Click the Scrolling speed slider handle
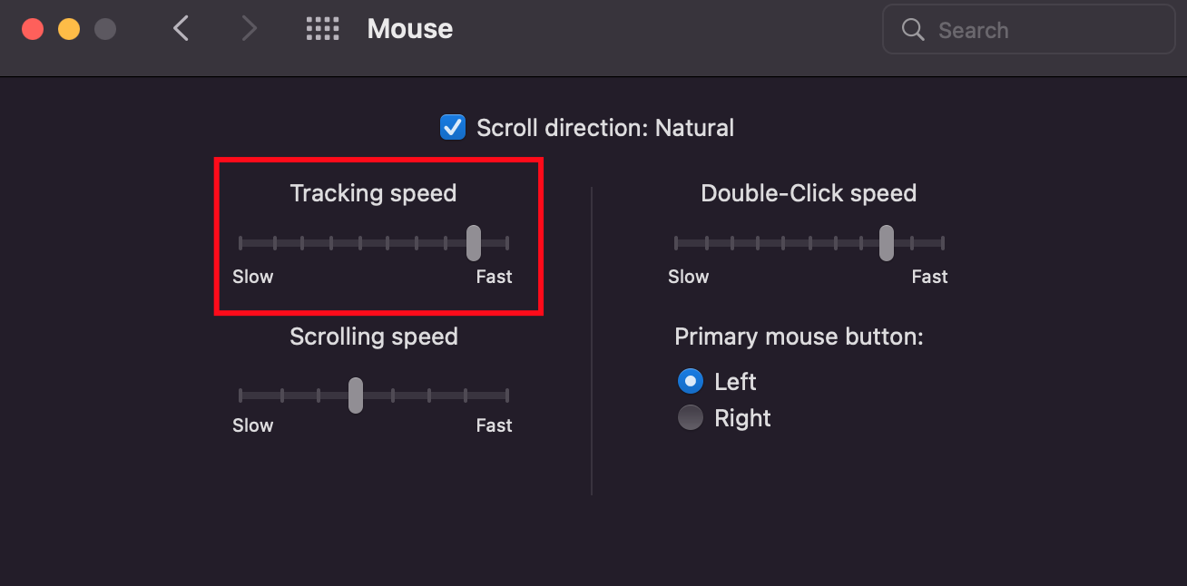This screenshot has width=1187, height=586. (354, 396)
